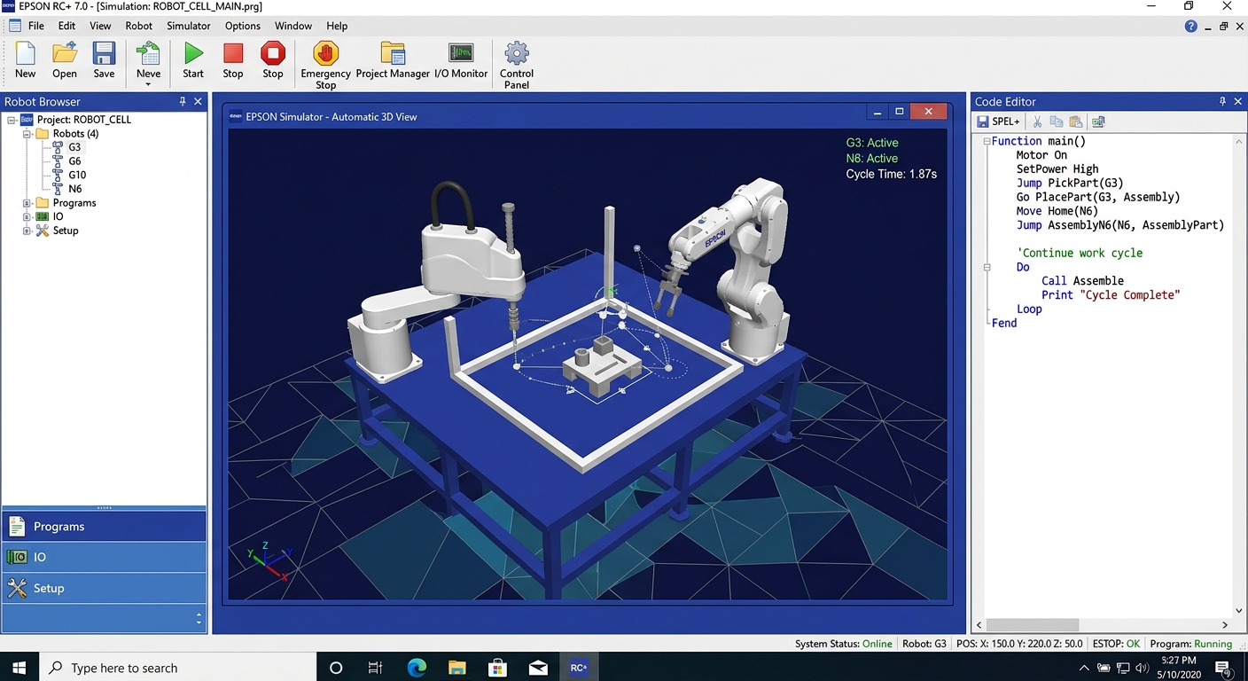Click the Code Editor scroll right arrow
Image resolution: width=1248 pixels, height=681 pixels.
[x=1226, y=624]
